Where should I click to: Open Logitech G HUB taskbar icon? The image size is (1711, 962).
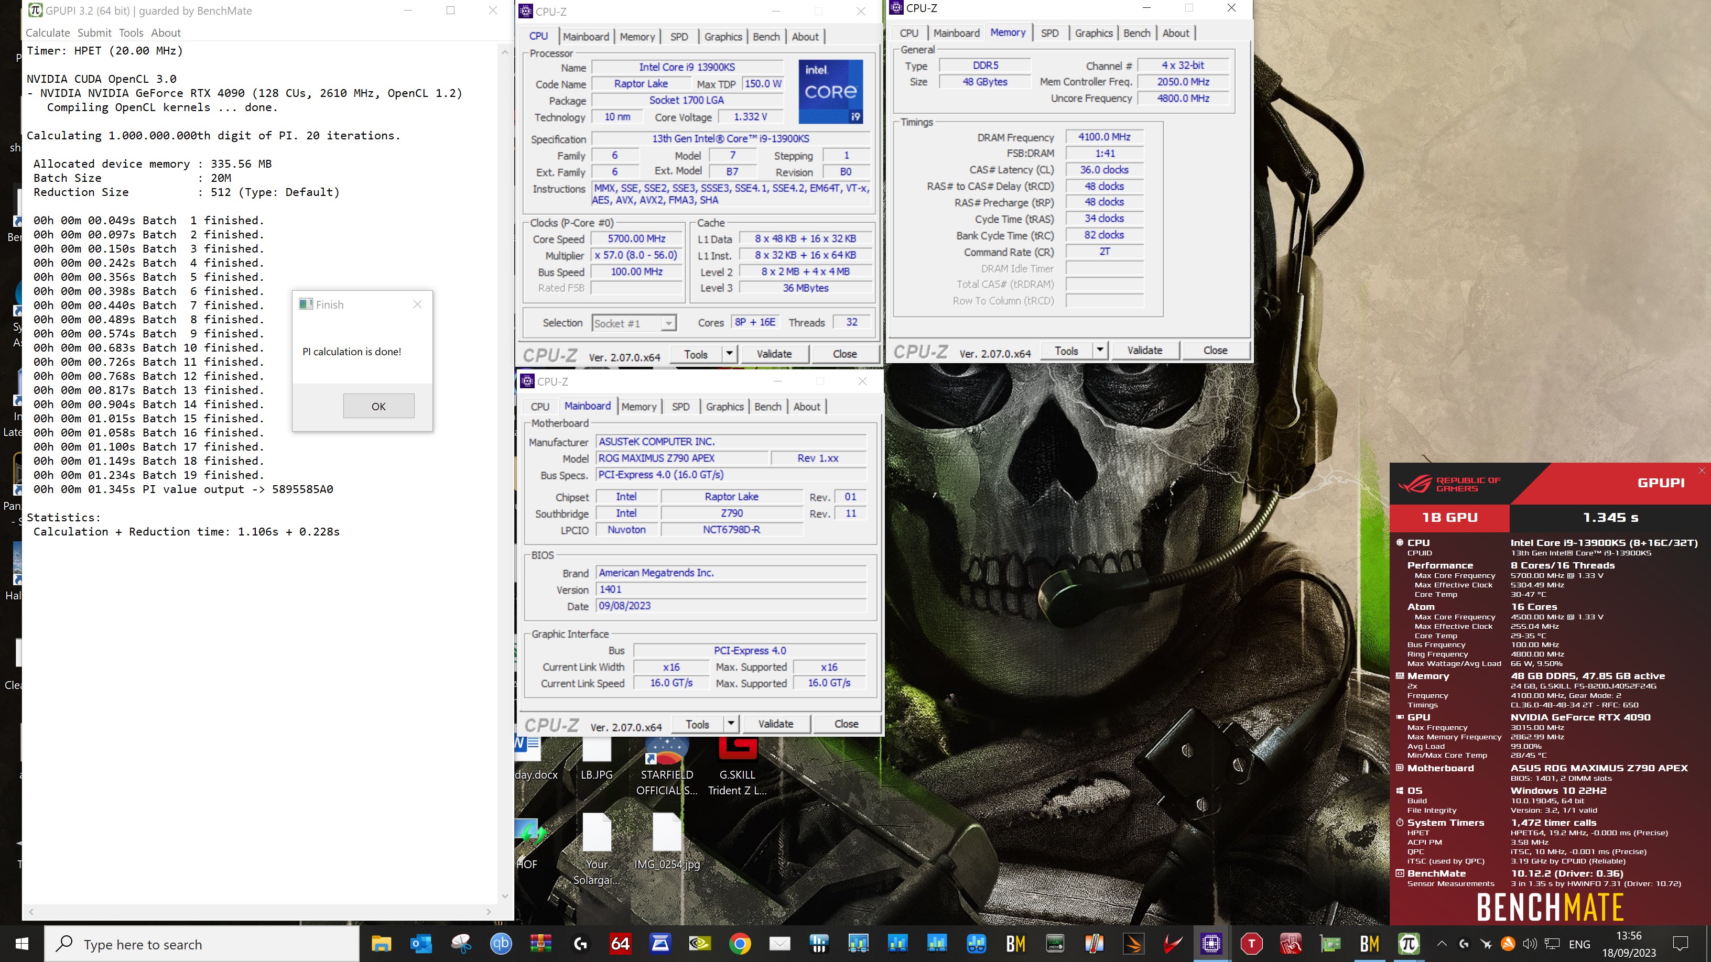[x=580, y=944]
